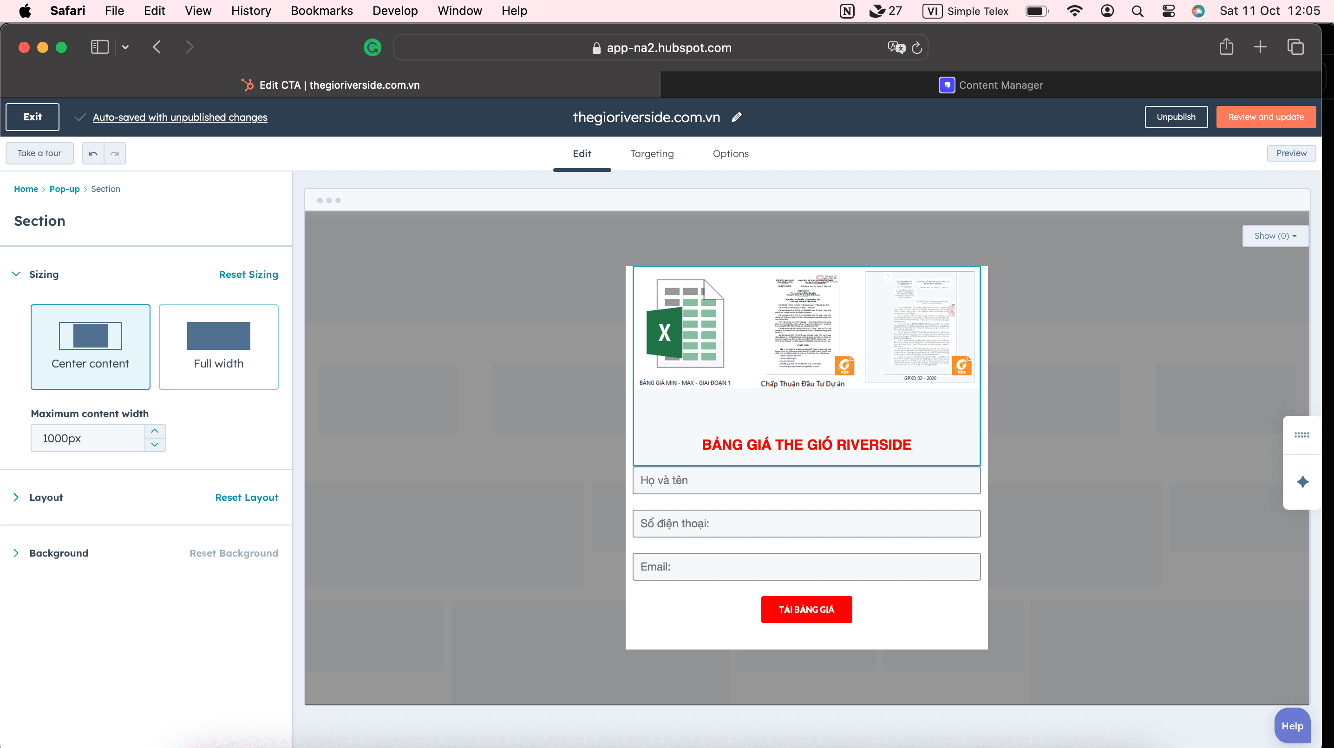
Task: Click the undo arrow icon
Action: coord(93,153)
